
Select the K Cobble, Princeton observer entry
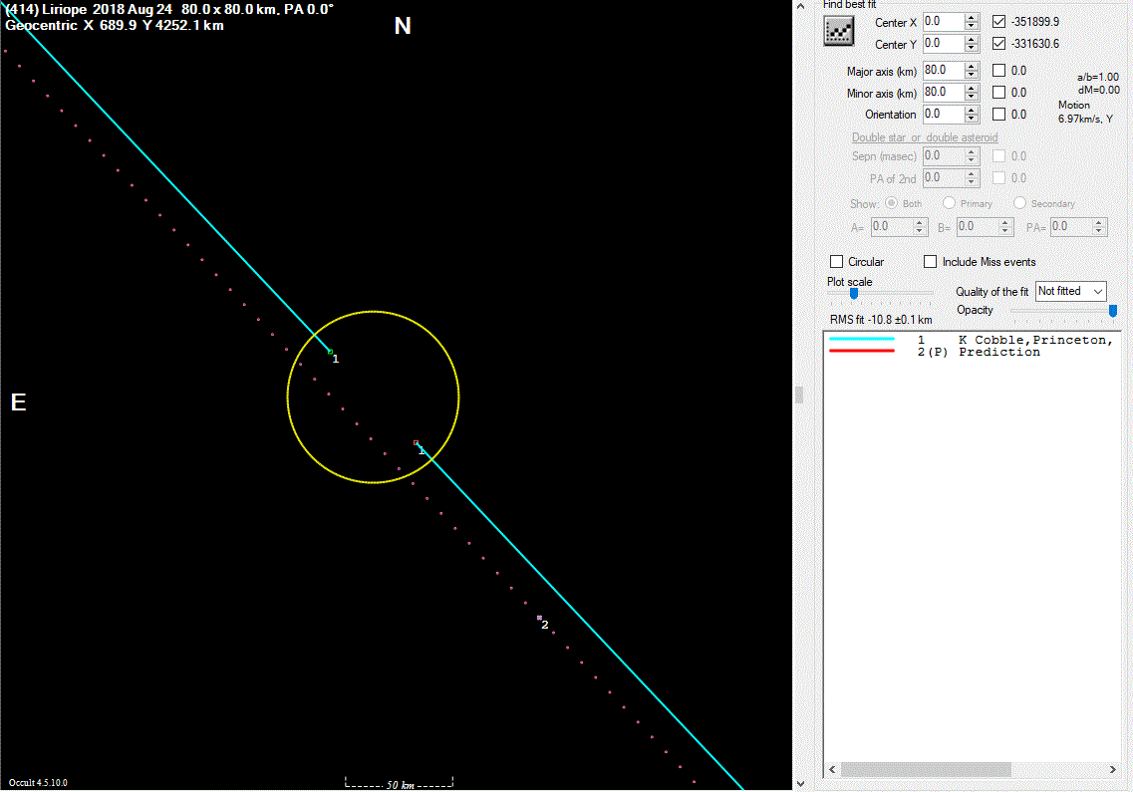1032,340
